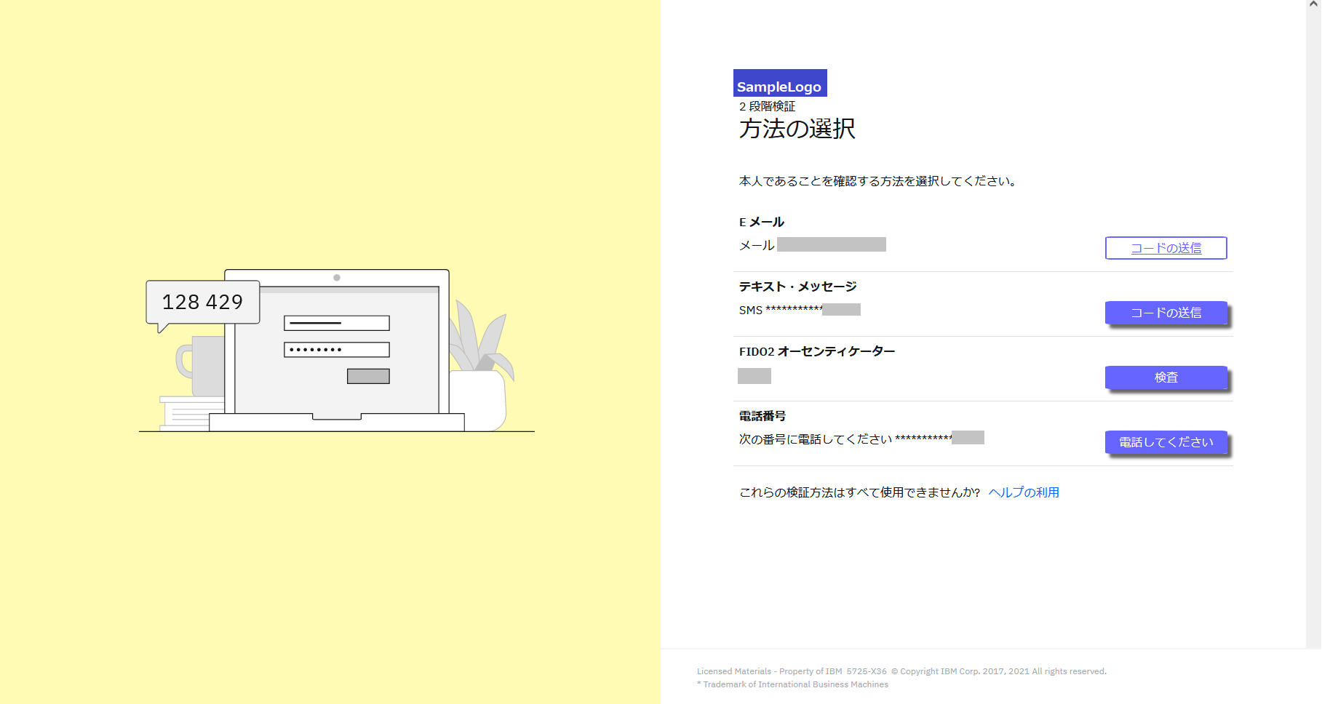Select the masked 電話番号 phone number

coord(968,437)
